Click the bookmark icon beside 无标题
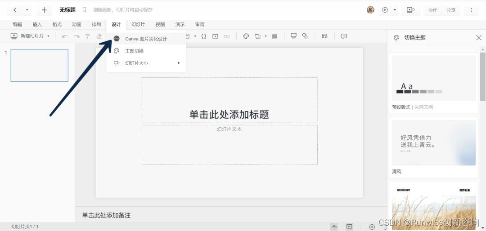This screenshot has width=486, height=231. pyautogui.click(x=84, y=10)
